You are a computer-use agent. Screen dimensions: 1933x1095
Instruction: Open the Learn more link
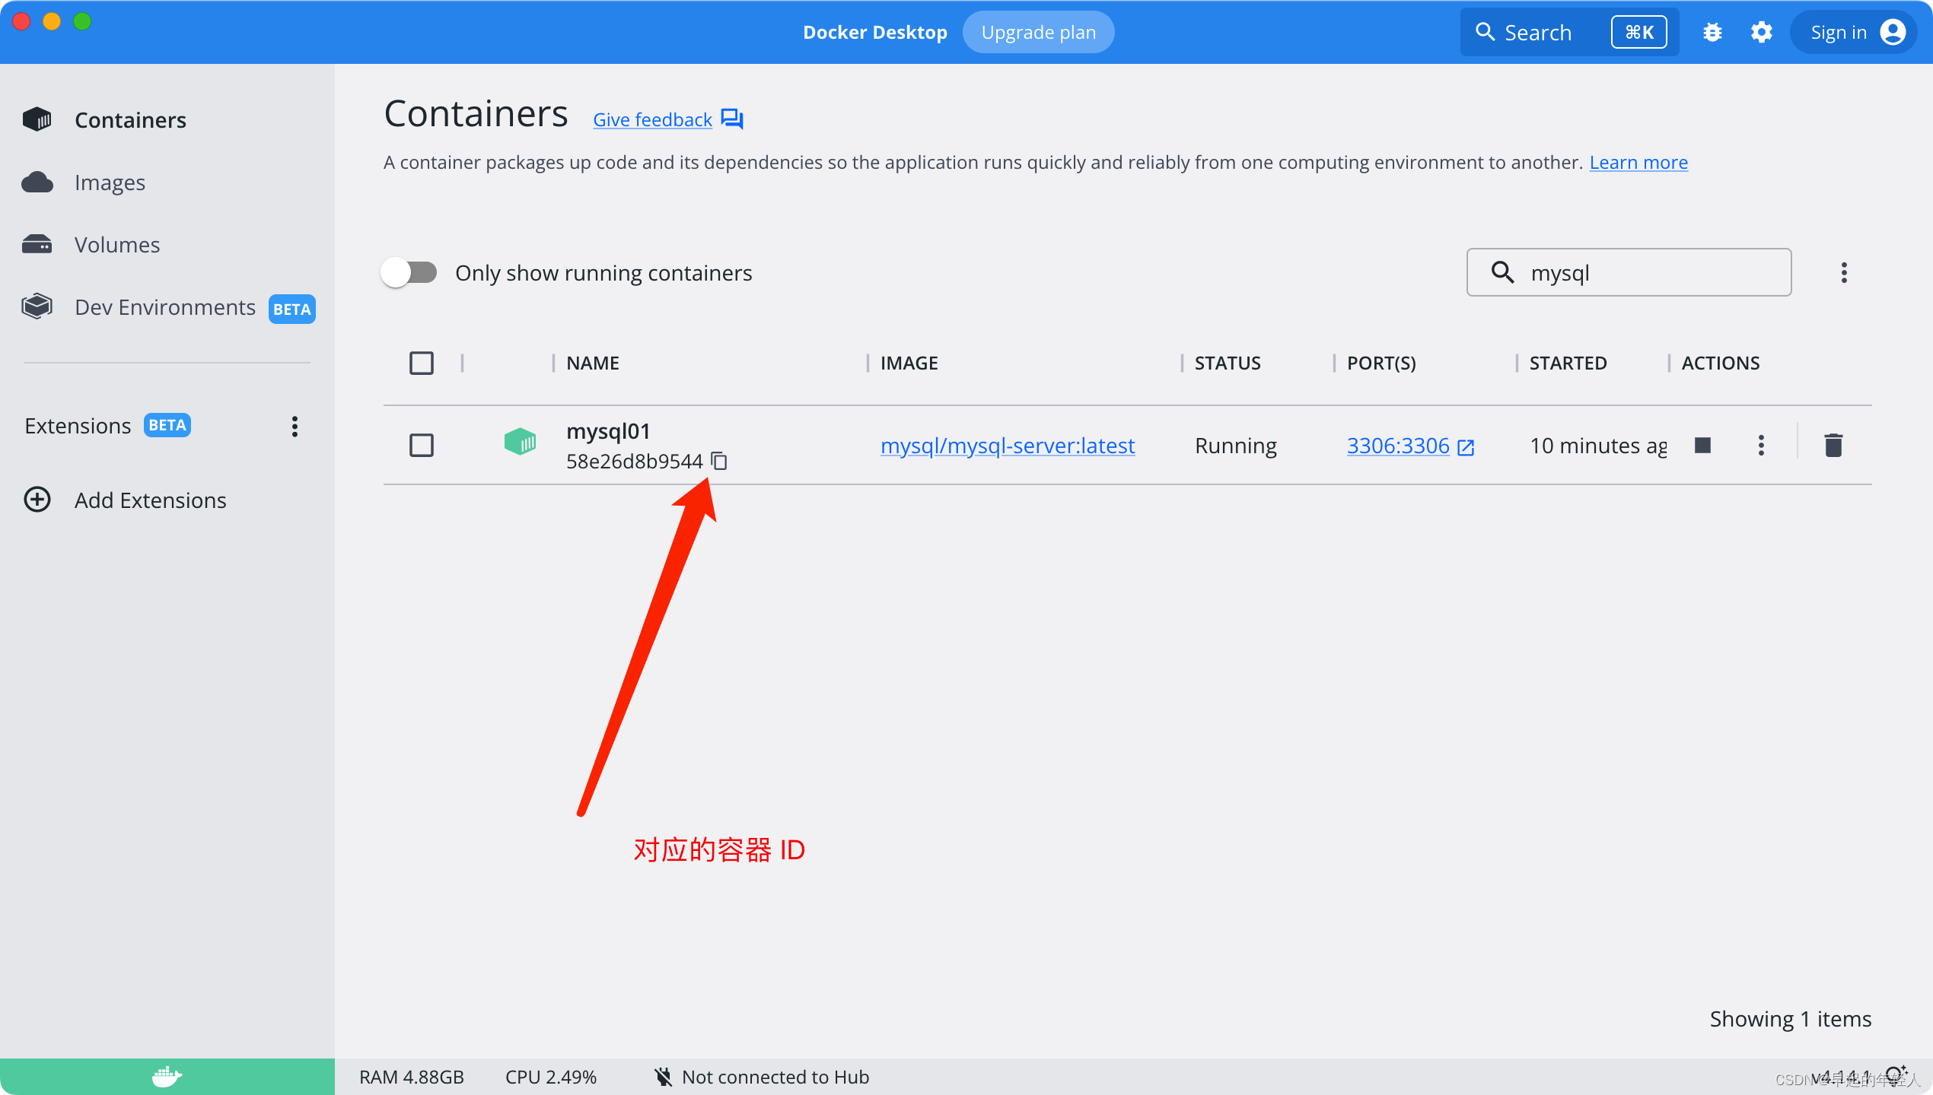tap(1638, 162)
